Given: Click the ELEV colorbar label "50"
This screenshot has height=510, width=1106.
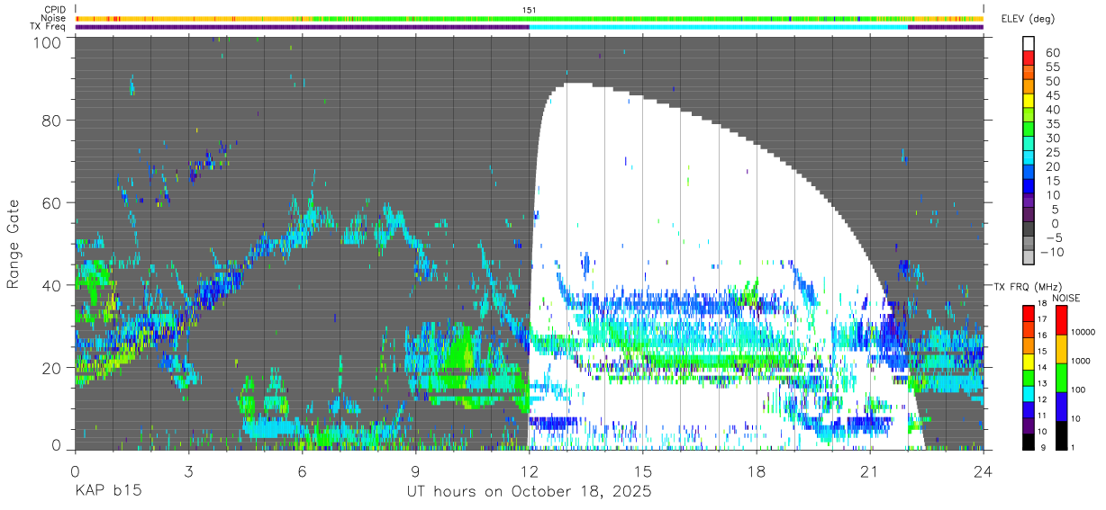Looking at the screenshot, I should 1052,82.
